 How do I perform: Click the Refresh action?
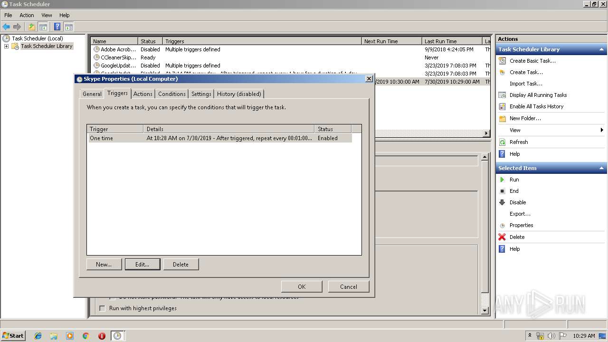pos(519,142)
